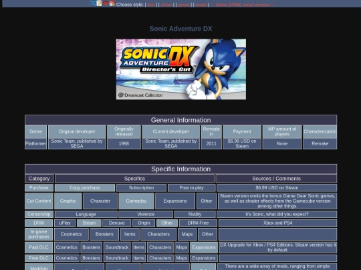Click the Language cell in Censorship row

coord(86,214)
